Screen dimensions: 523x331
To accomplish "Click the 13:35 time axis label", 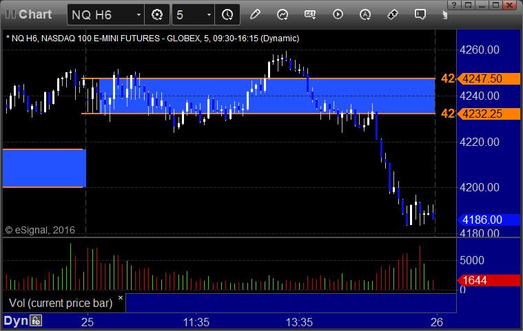I will pyautogui.click(x=299, y=322).
